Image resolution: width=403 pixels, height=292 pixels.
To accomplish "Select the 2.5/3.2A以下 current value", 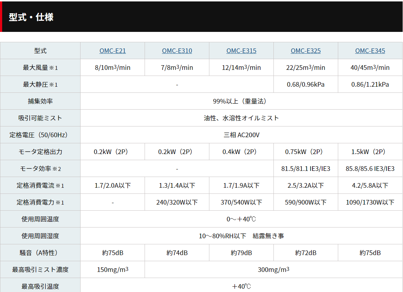I will (306, 186).
